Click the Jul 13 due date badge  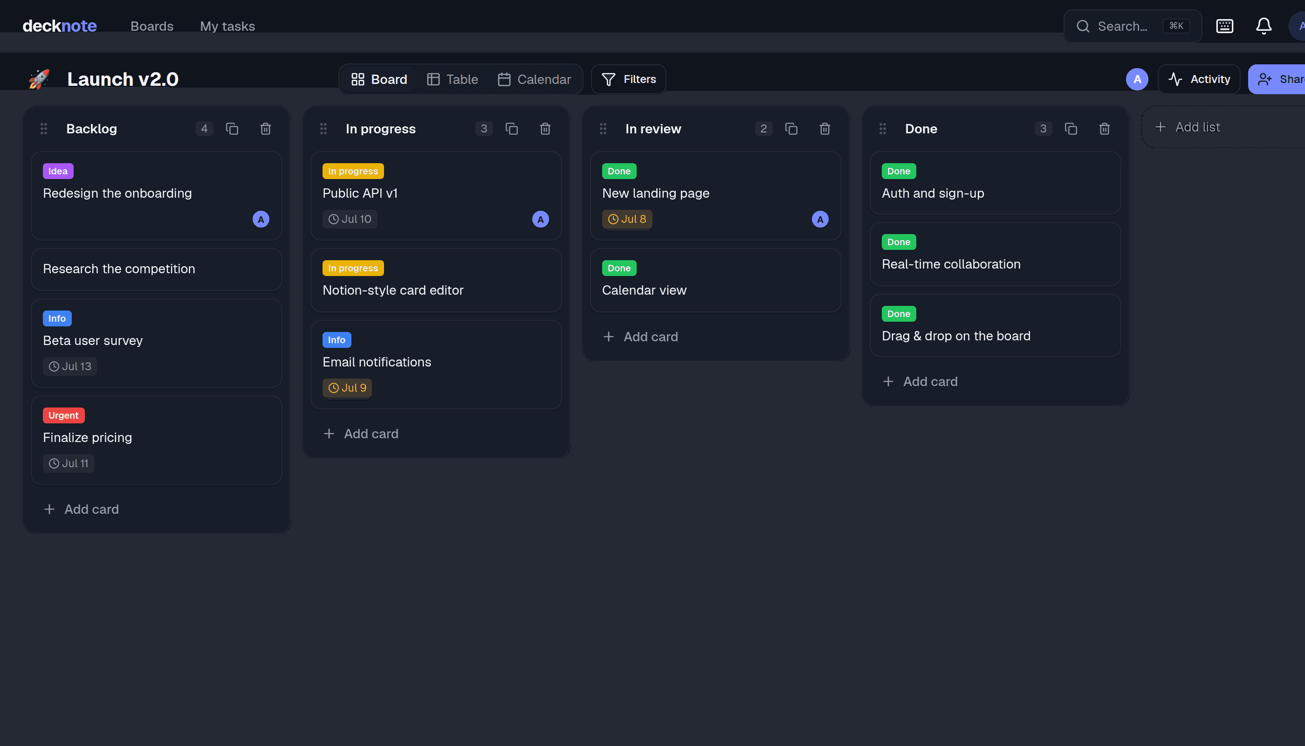click(x=69, y=366)
